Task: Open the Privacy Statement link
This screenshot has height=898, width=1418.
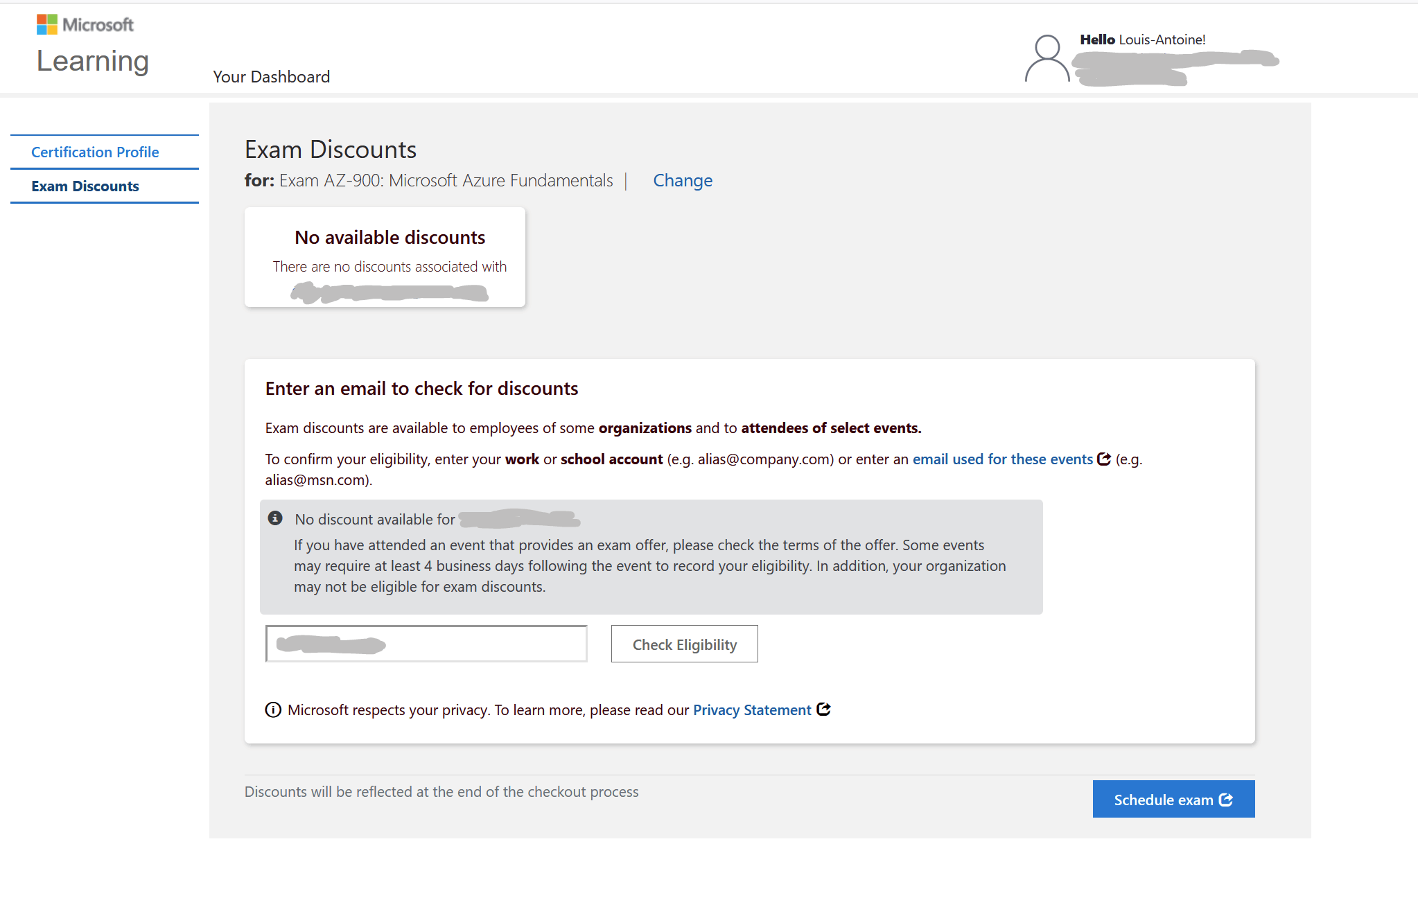Action: (752, 710)
